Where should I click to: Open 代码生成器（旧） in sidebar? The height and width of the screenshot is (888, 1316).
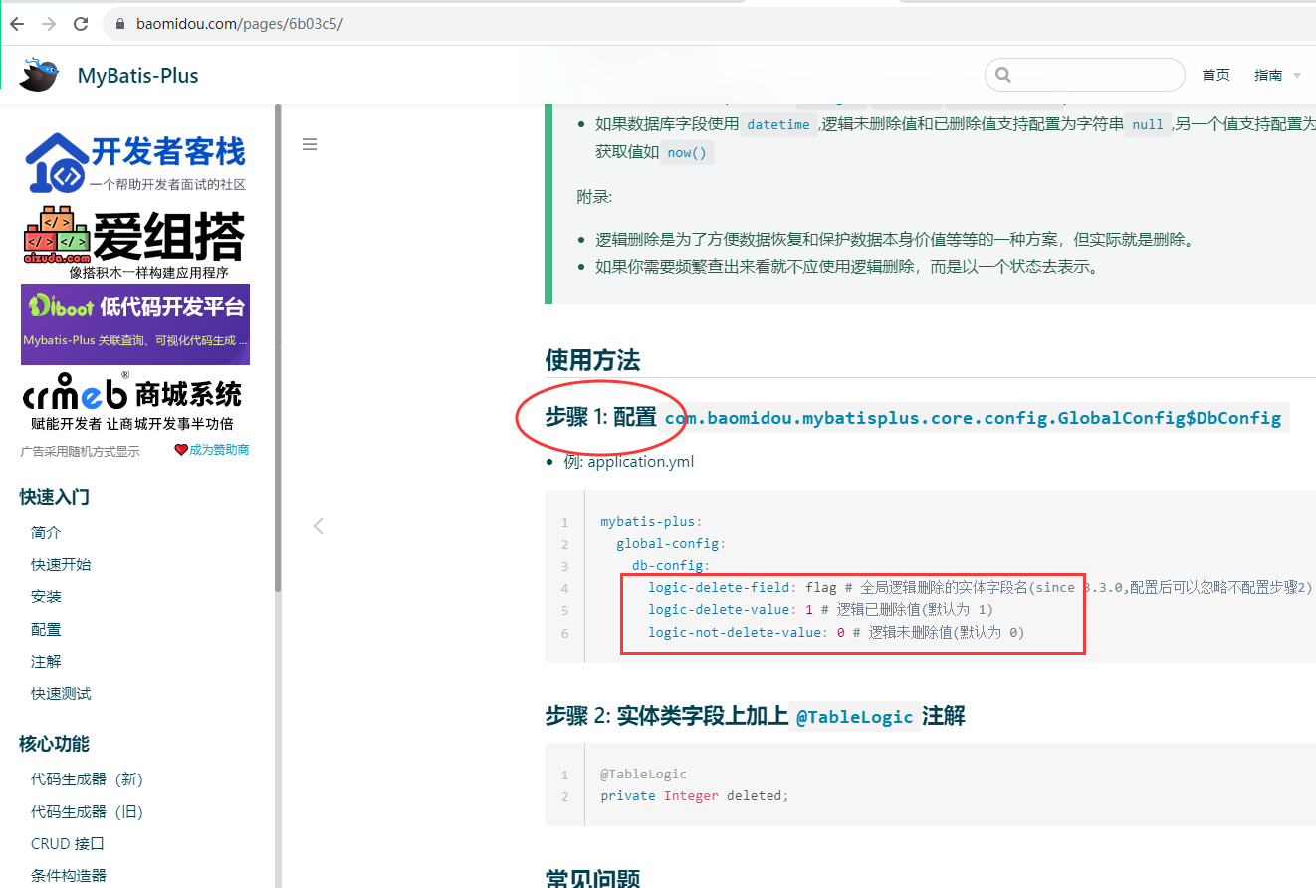88,811
